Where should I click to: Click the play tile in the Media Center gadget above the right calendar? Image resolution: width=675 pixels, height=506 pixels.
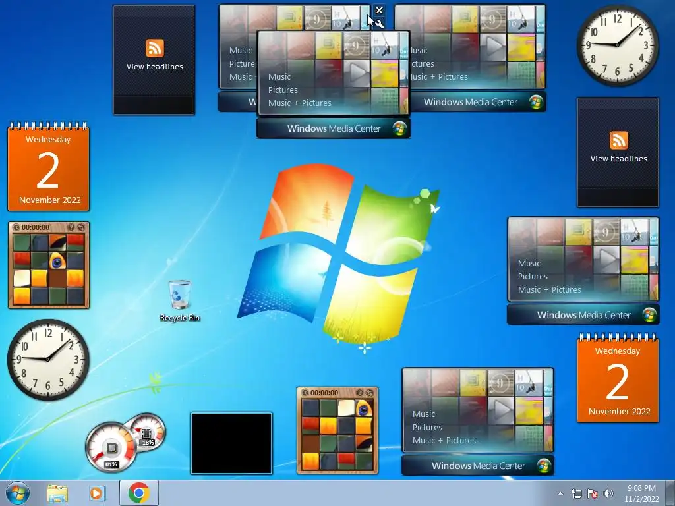[606, 260]
